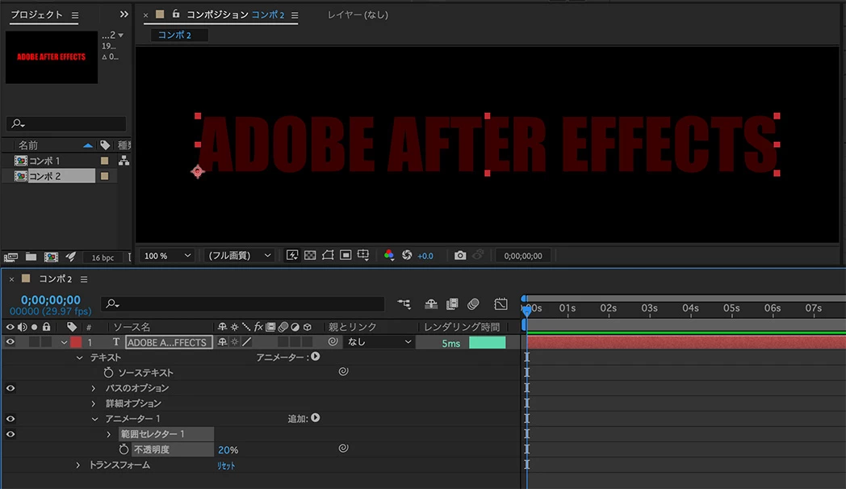Enable frame blending for the composition
This screenshot has width=846, height=489.
(452, 304)
